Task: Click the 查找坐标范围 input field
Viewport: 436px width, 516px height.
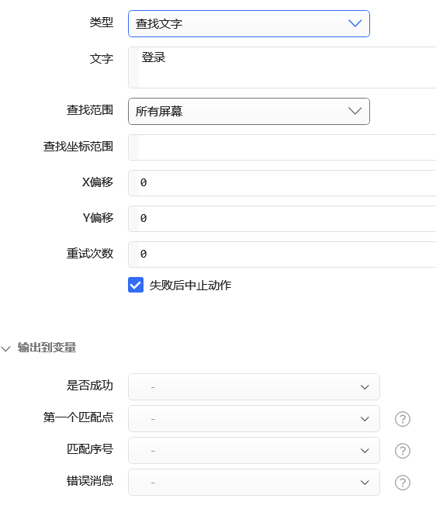Action: [282, 147]
